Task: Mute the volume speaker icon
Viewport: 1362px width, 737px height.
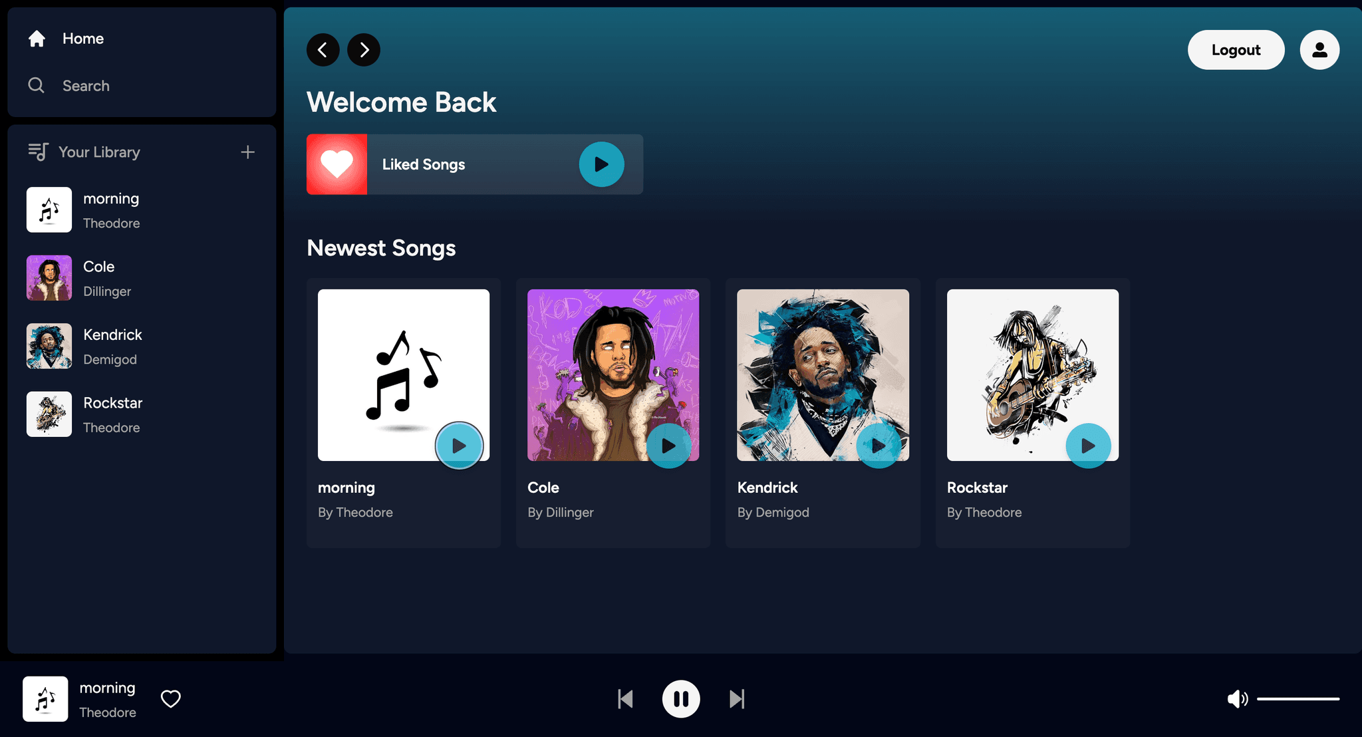Action: pos(1237,699)
